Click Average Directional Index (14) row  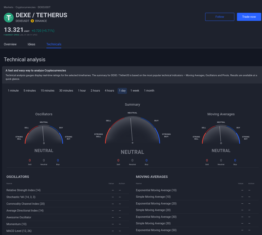[x=68, y=210]
